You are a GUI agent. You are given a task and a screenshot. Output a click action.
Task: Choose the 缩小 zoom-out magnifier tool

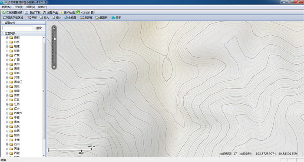point(56,18)
